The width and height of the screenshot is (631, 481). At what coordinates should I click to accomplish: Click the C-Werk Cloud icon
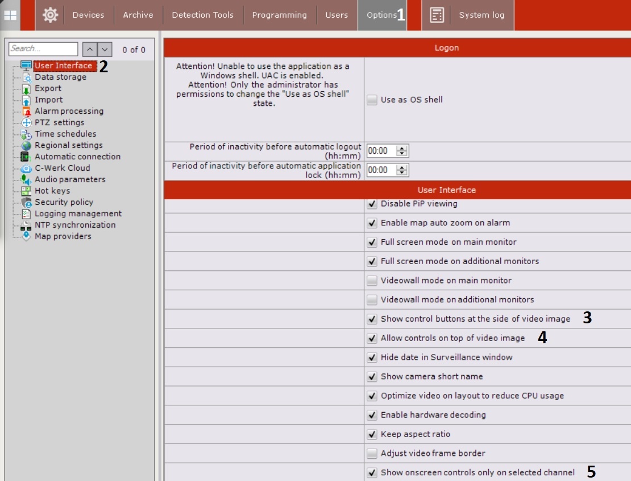26,168
